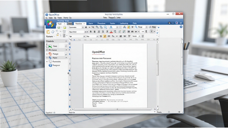The height and width of the screenshot is (128, 228).
Task: Click the blue down arrow at the toolbar end
Action: [158, 27]
